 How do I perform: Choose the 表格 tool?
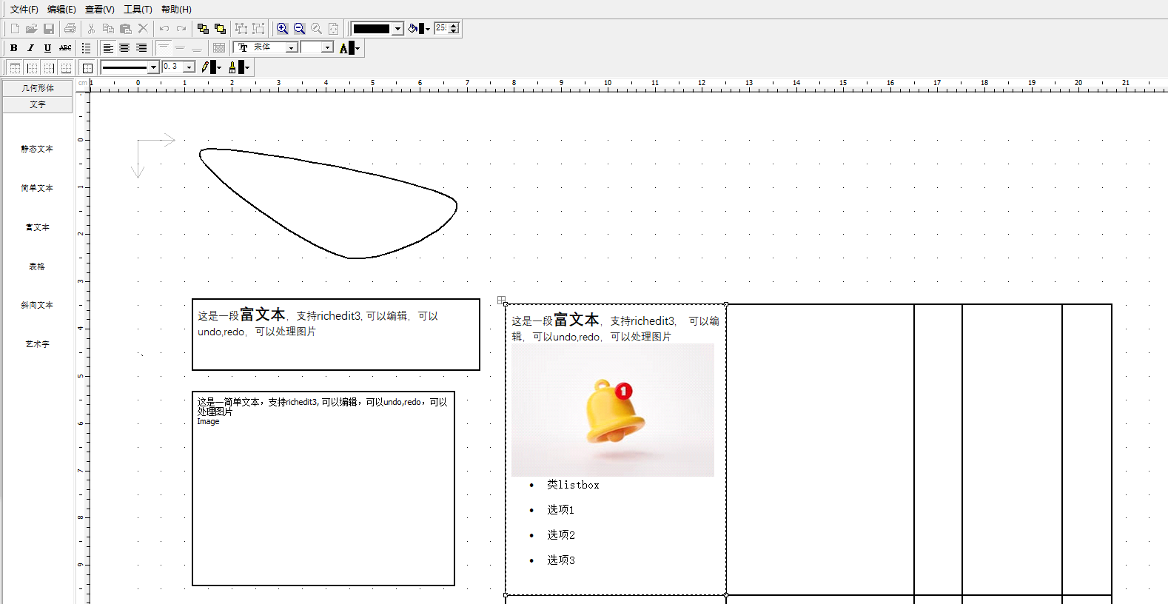point(37,266)
